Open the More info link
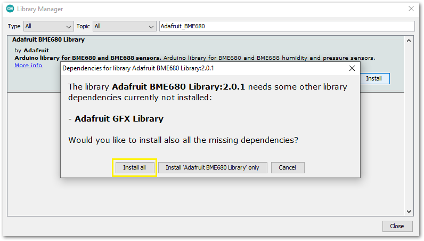The height and width of the screenshot is (241, 424). 28,66
